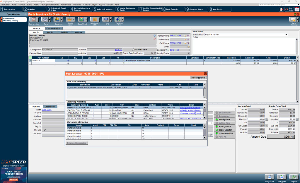Click the eraser icon in Sold To box
Image resolution: width=300 pixels, height=183 pixels.
(x=155, y=39)
